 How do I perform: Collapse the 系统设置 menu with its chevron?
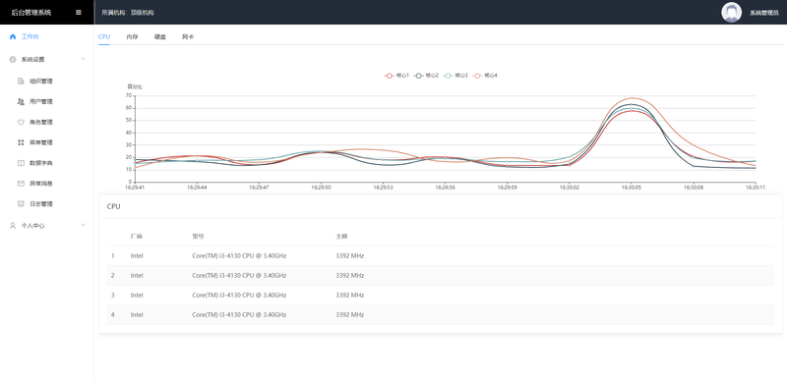pos(84,59)
